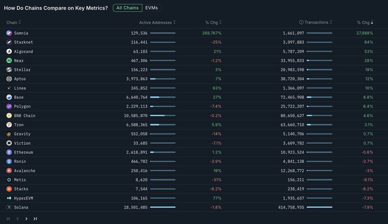This screenshot has height=224, width=388.
Task: Click Algorand 53% transactions change
Action: click(x=369, y=51)
